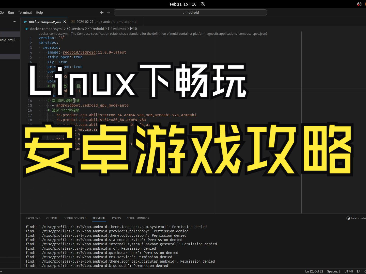
Task: Click terminal line about com.android.quicksearchbox
Action: (102, 253)
